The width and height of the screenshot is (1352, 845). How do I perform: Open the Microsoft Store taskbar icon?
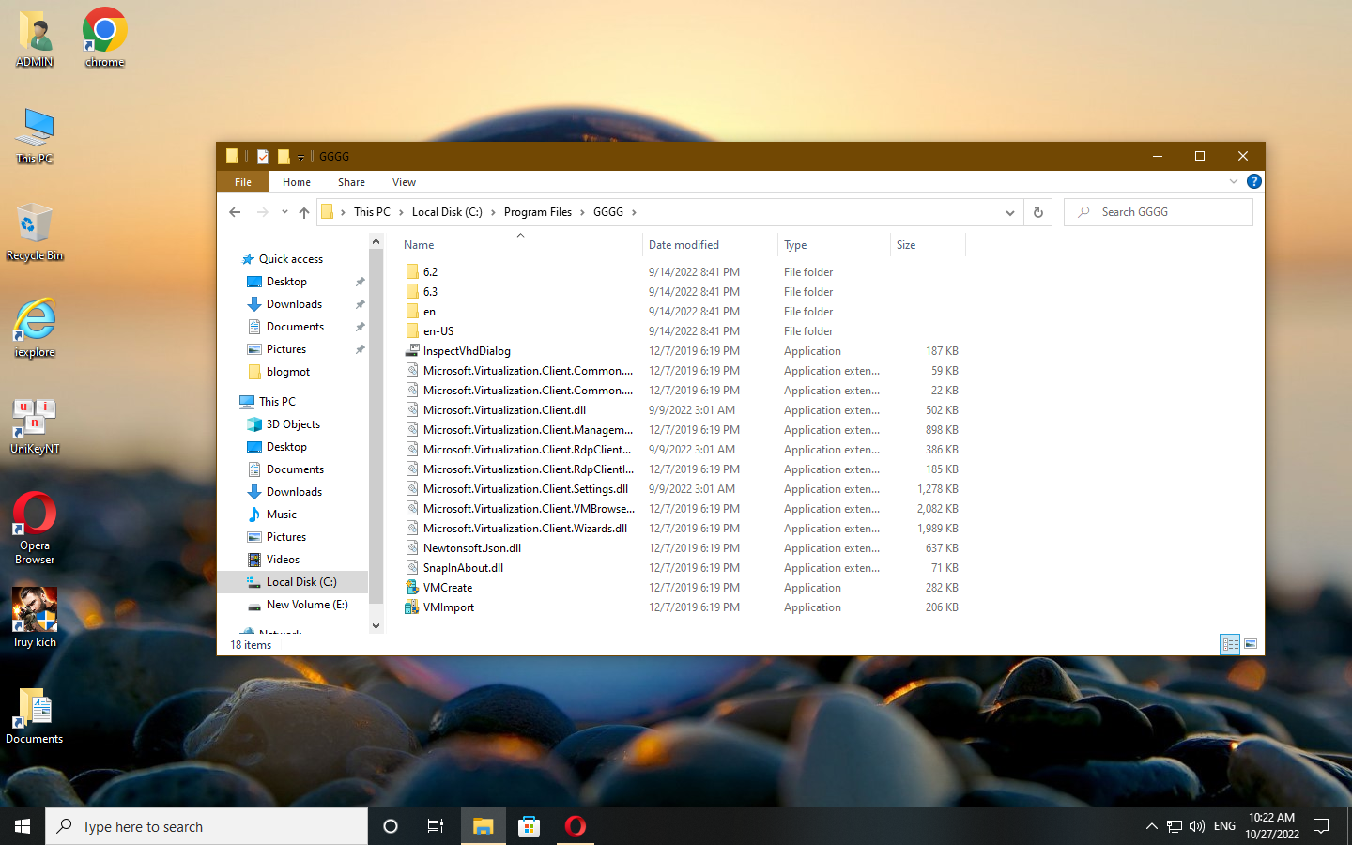tap(530, 826)
